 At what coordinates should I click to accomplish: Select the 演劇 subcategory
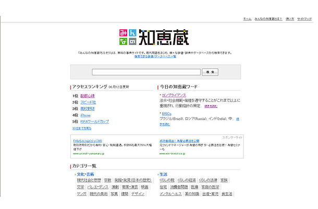tap(115, 187)
